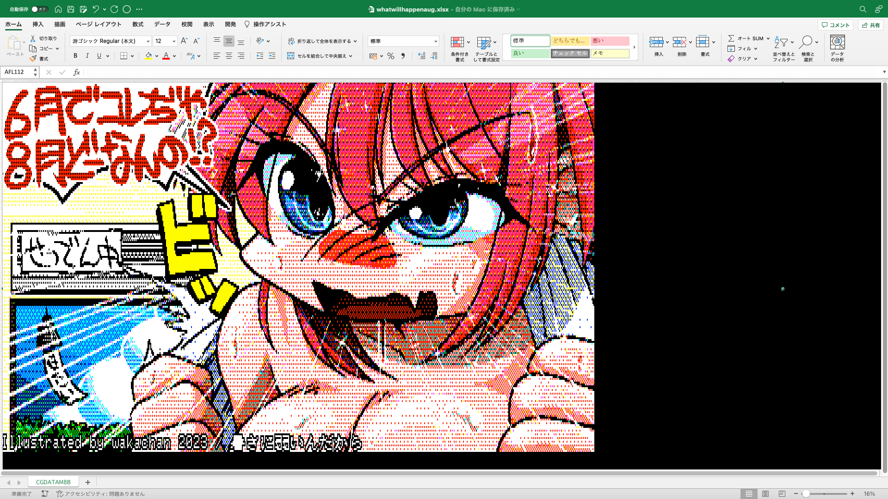The width and height of the screenshot is (888, 499).
Task: Click the Cut scissors icon
Action: coord(33,38)
